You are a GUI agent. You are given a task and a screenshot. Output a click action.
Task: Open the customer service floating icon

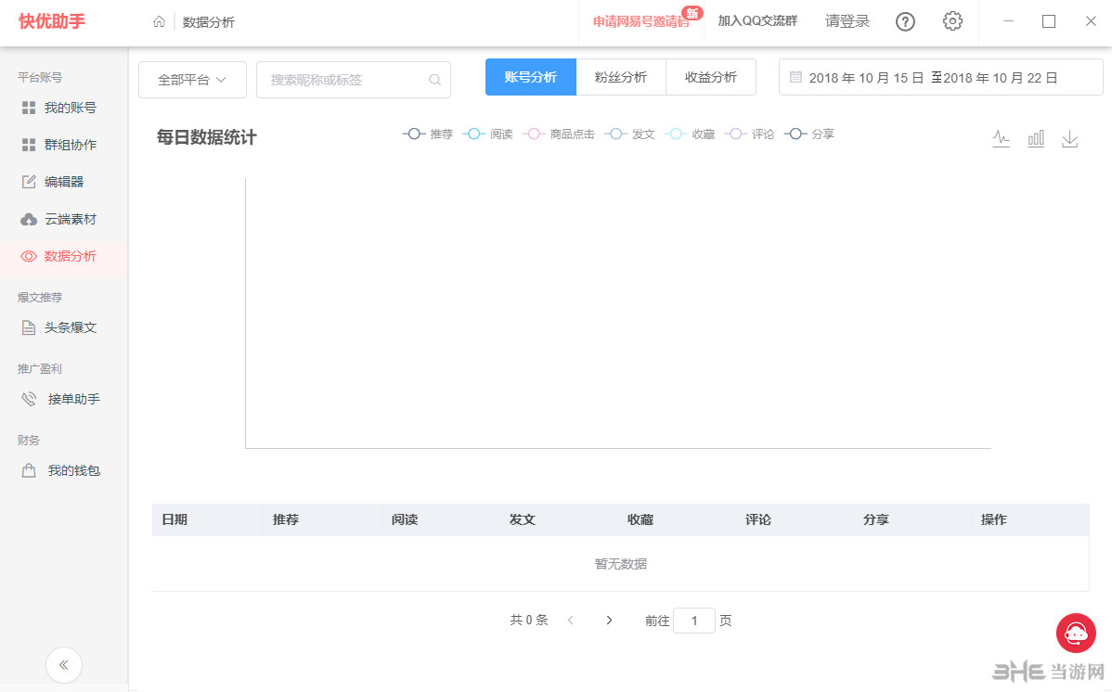point(1075,633)
